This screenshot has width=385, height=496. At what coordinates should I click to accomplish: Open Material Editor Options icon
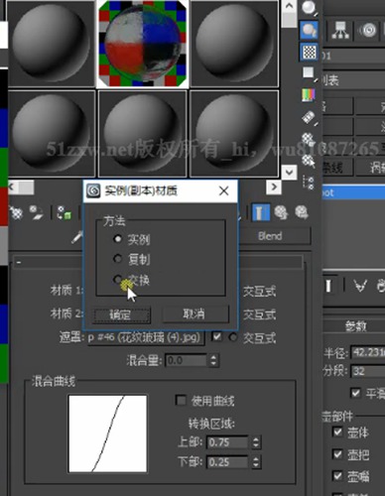(x=309, y=139)
